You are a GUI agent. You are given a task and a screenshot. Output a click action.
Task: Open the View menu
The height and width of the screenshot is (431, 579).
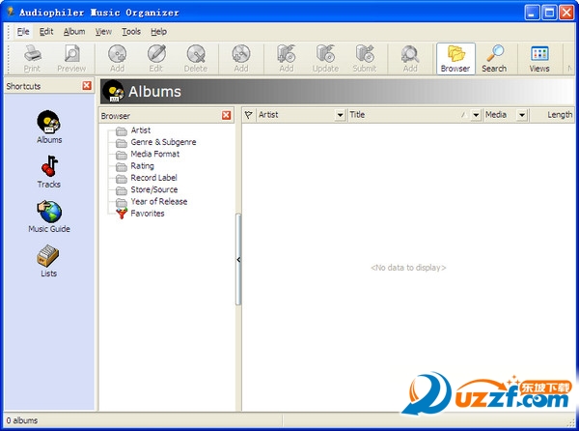[x=103, y=32]
